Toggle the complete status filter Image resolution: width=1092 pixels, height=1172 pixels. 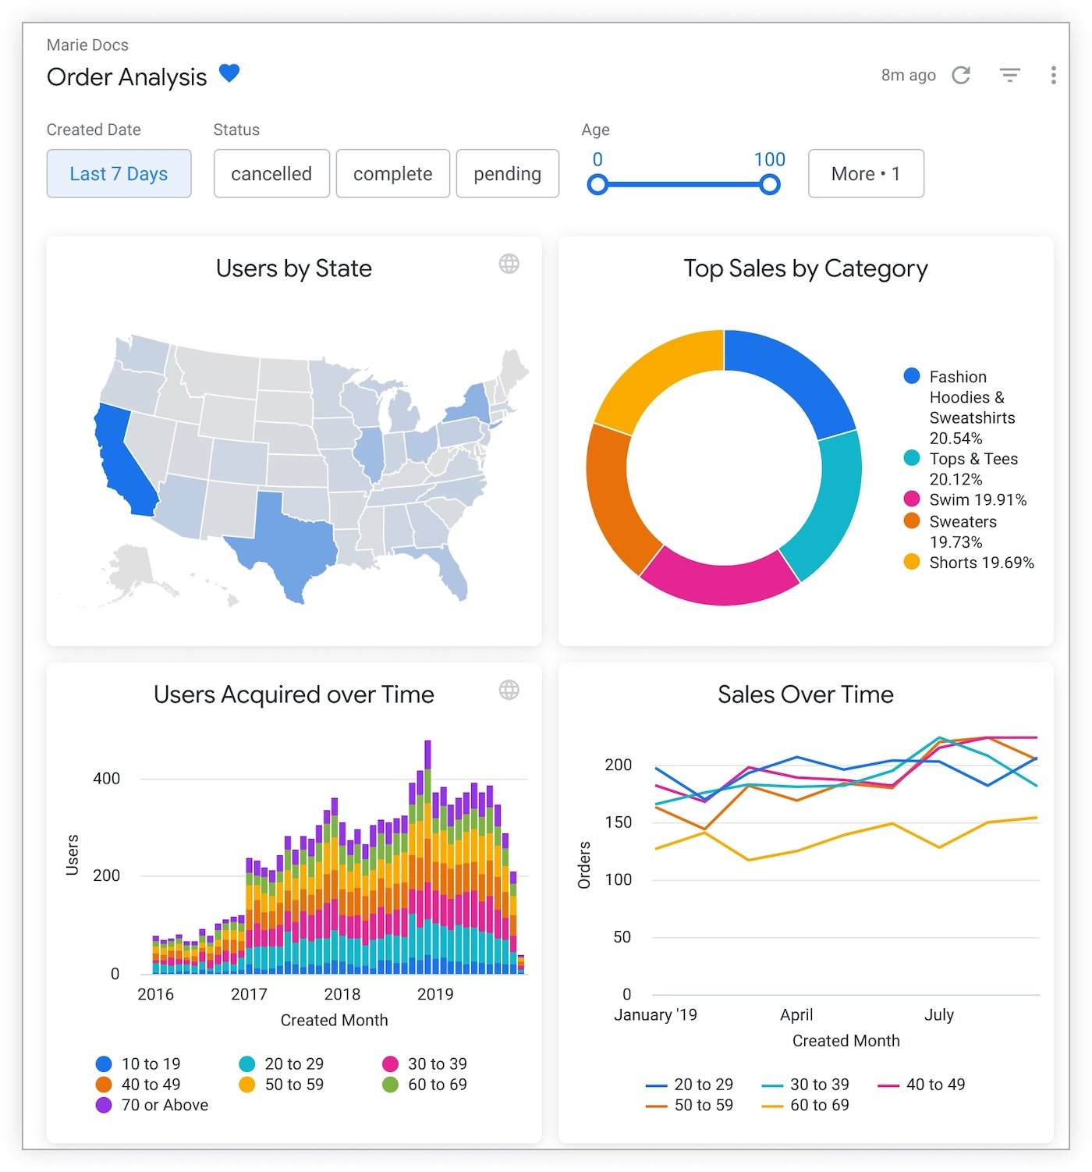392,173
